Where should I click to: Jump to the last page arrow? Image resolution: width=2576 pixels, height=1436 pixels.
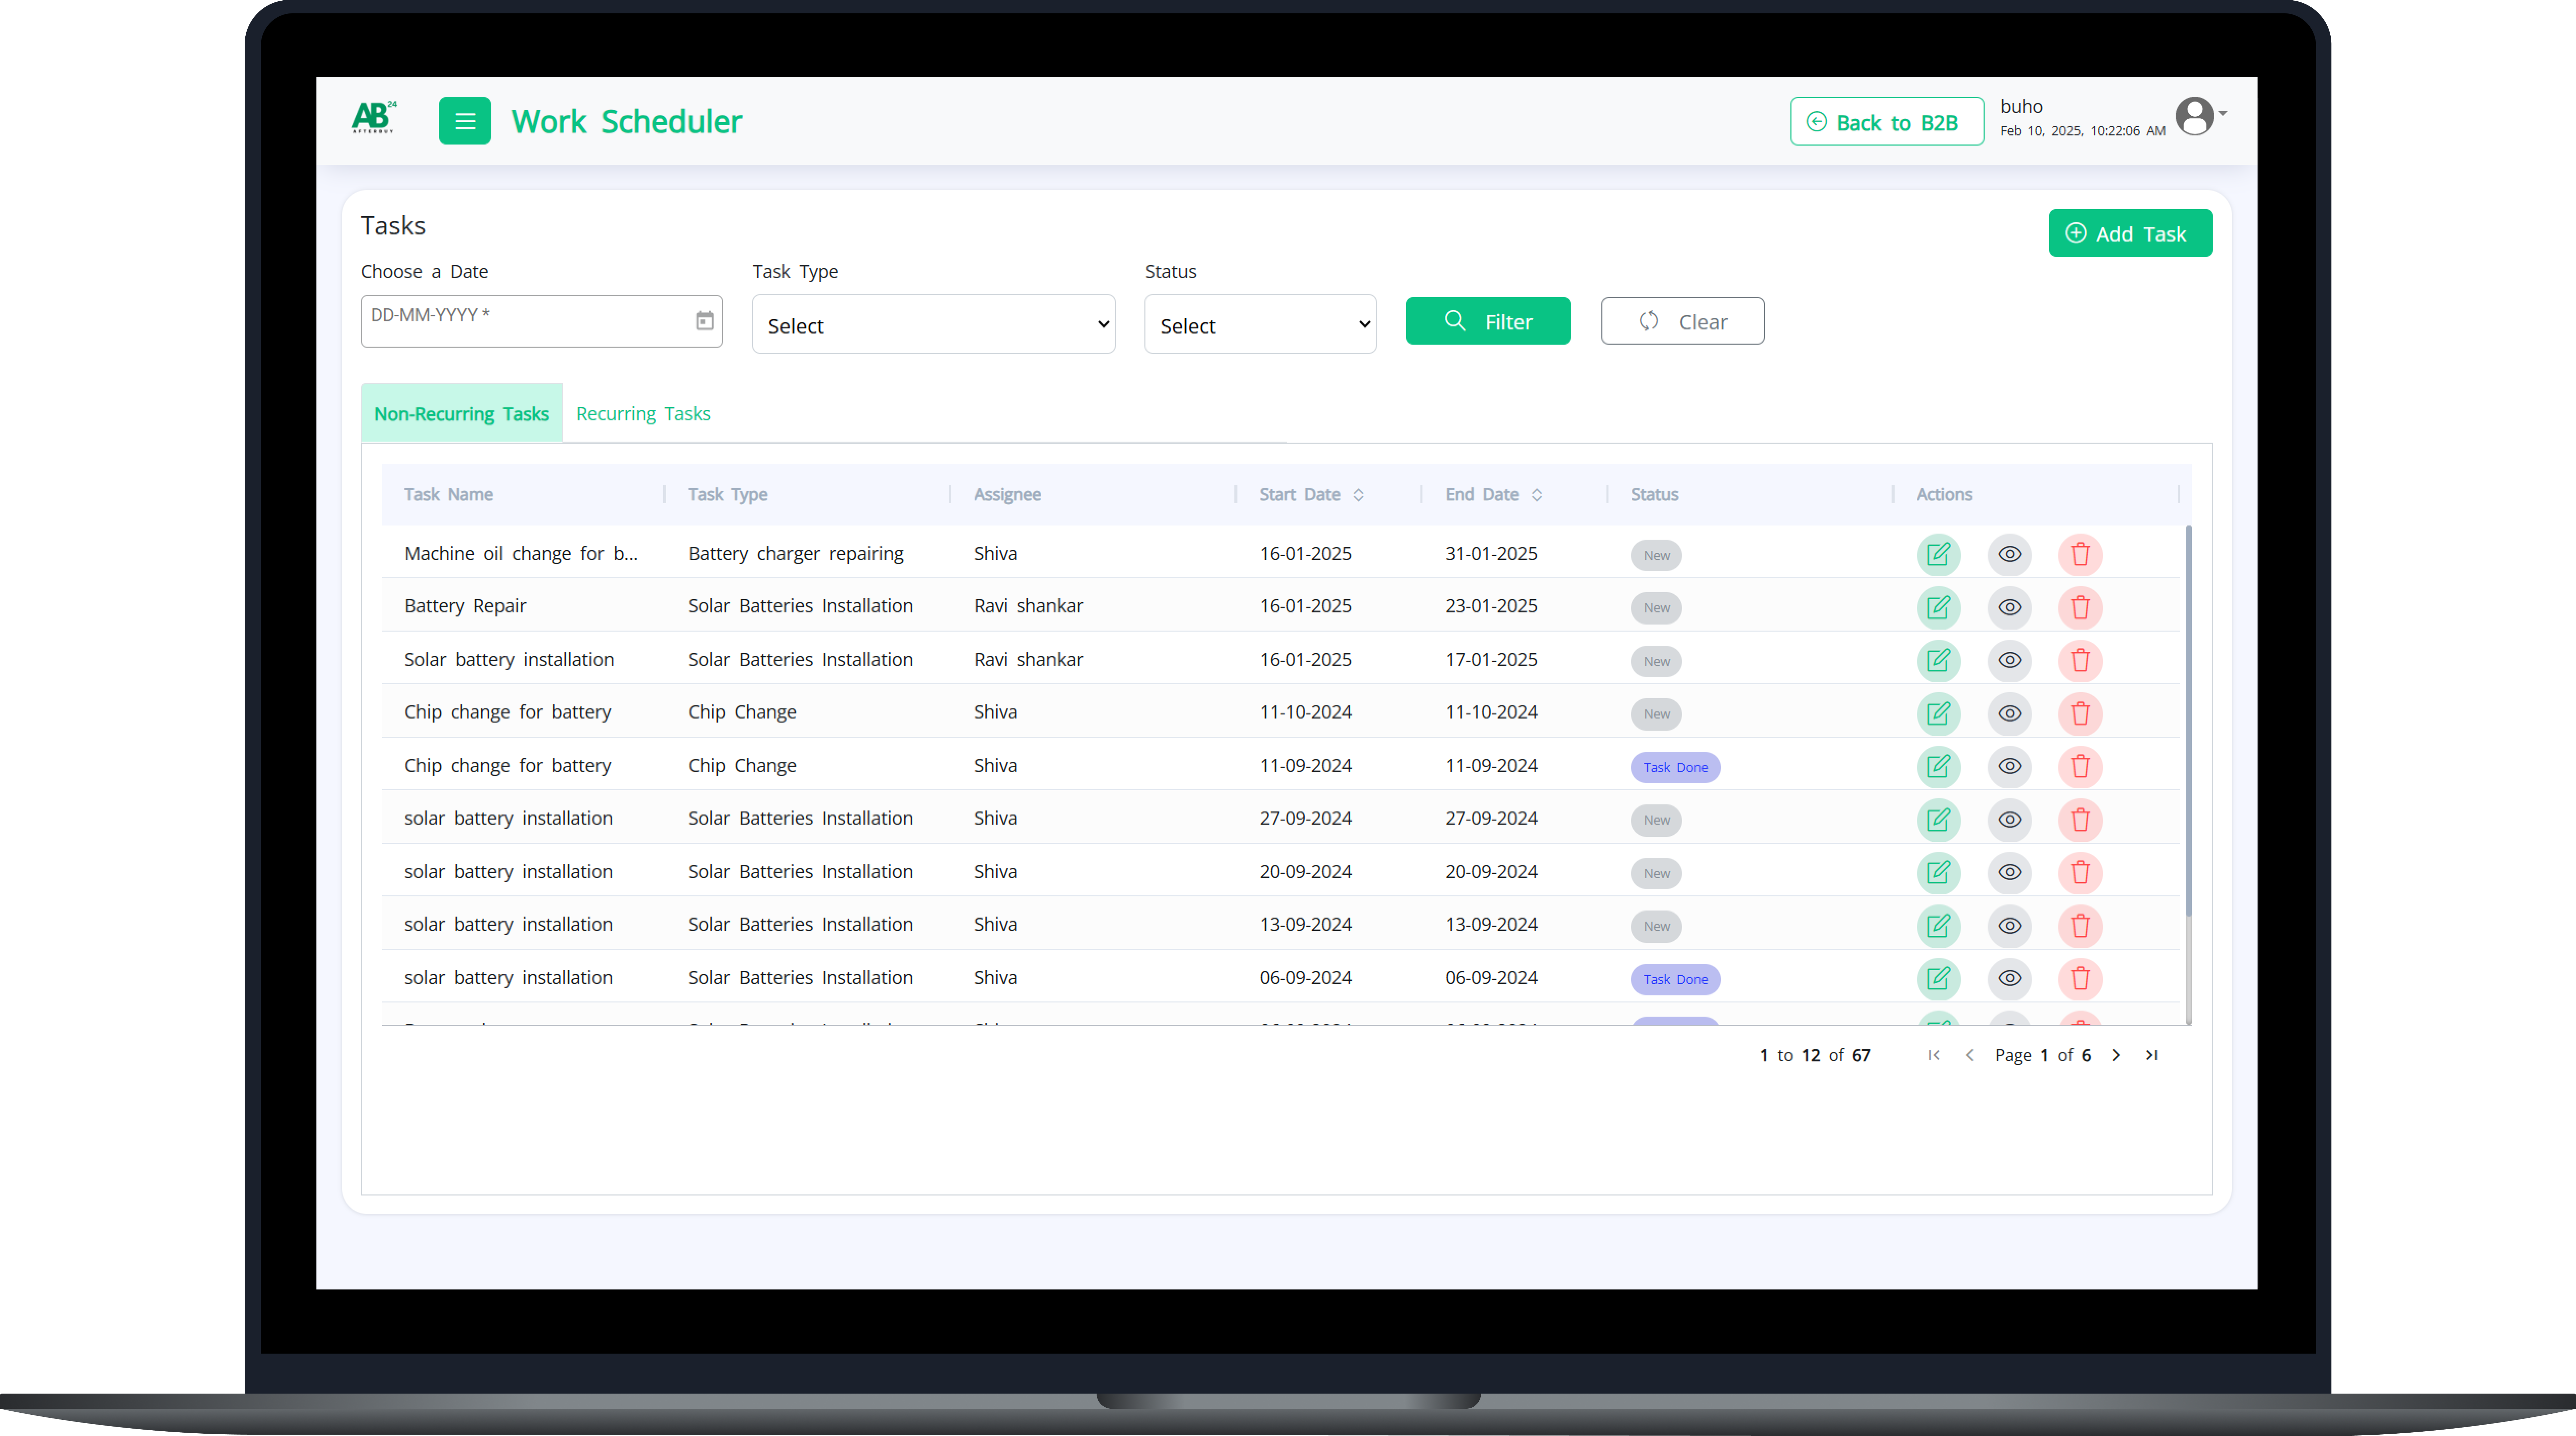[2152, 1055]
